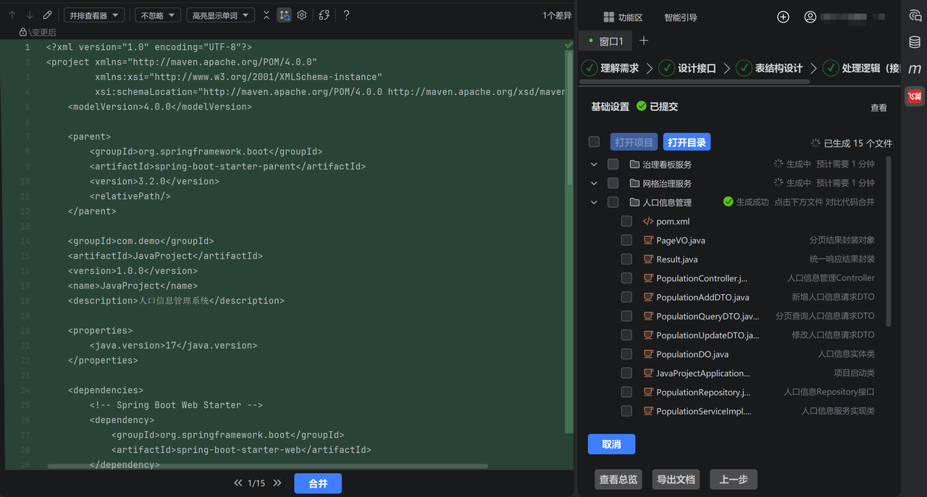Click the 导出文档 export button
The width and height of the screenshot is (927, 497).
coord(676,480)
